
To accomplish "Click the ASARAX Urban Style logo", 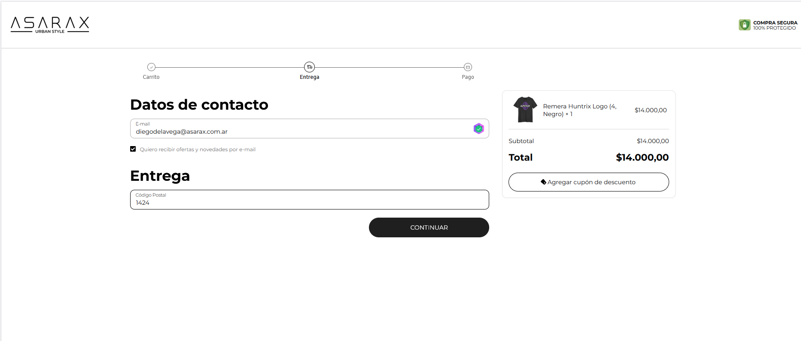I will tap(50, 25).
